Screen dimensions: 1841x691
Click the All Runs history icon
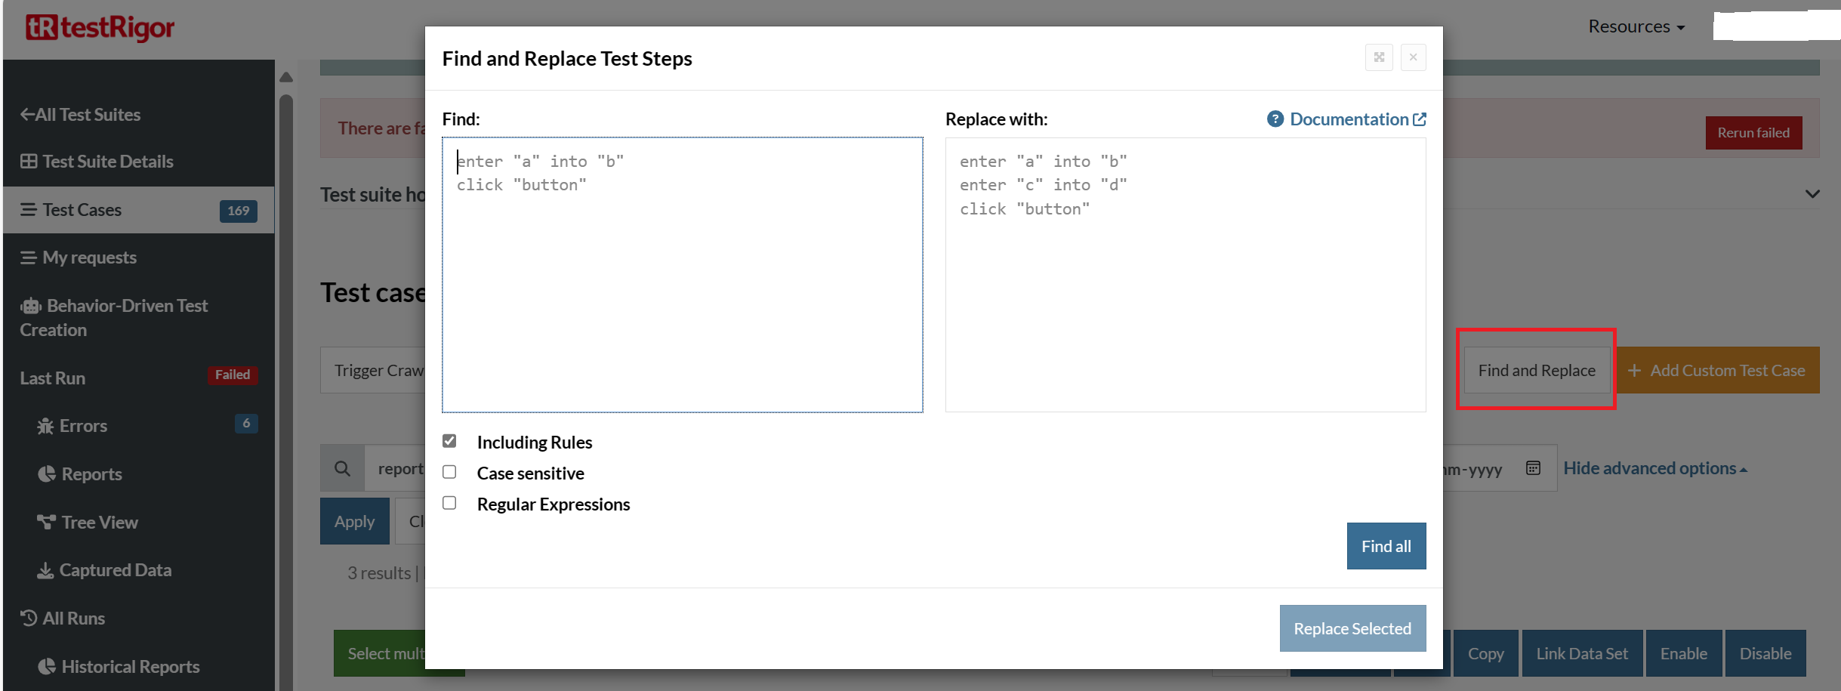[x=29, y=618]
